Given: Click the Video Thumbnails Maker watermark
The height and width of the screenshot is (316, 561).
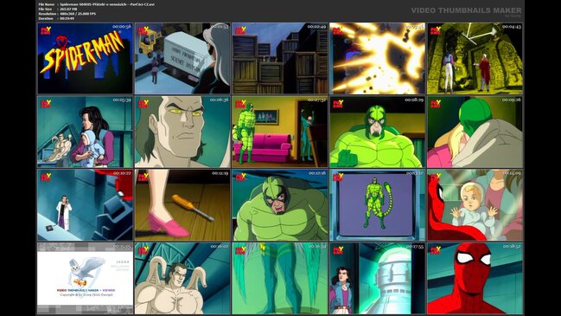Looking at the screenshot, I should [466, 10].
